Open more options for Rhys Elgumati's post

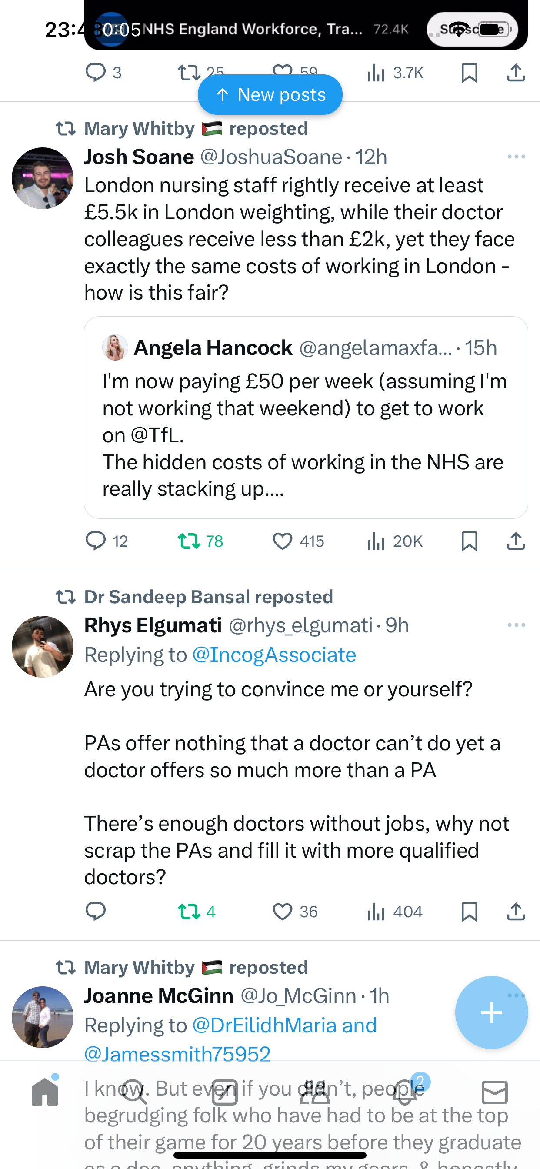[x=516, y=625]
